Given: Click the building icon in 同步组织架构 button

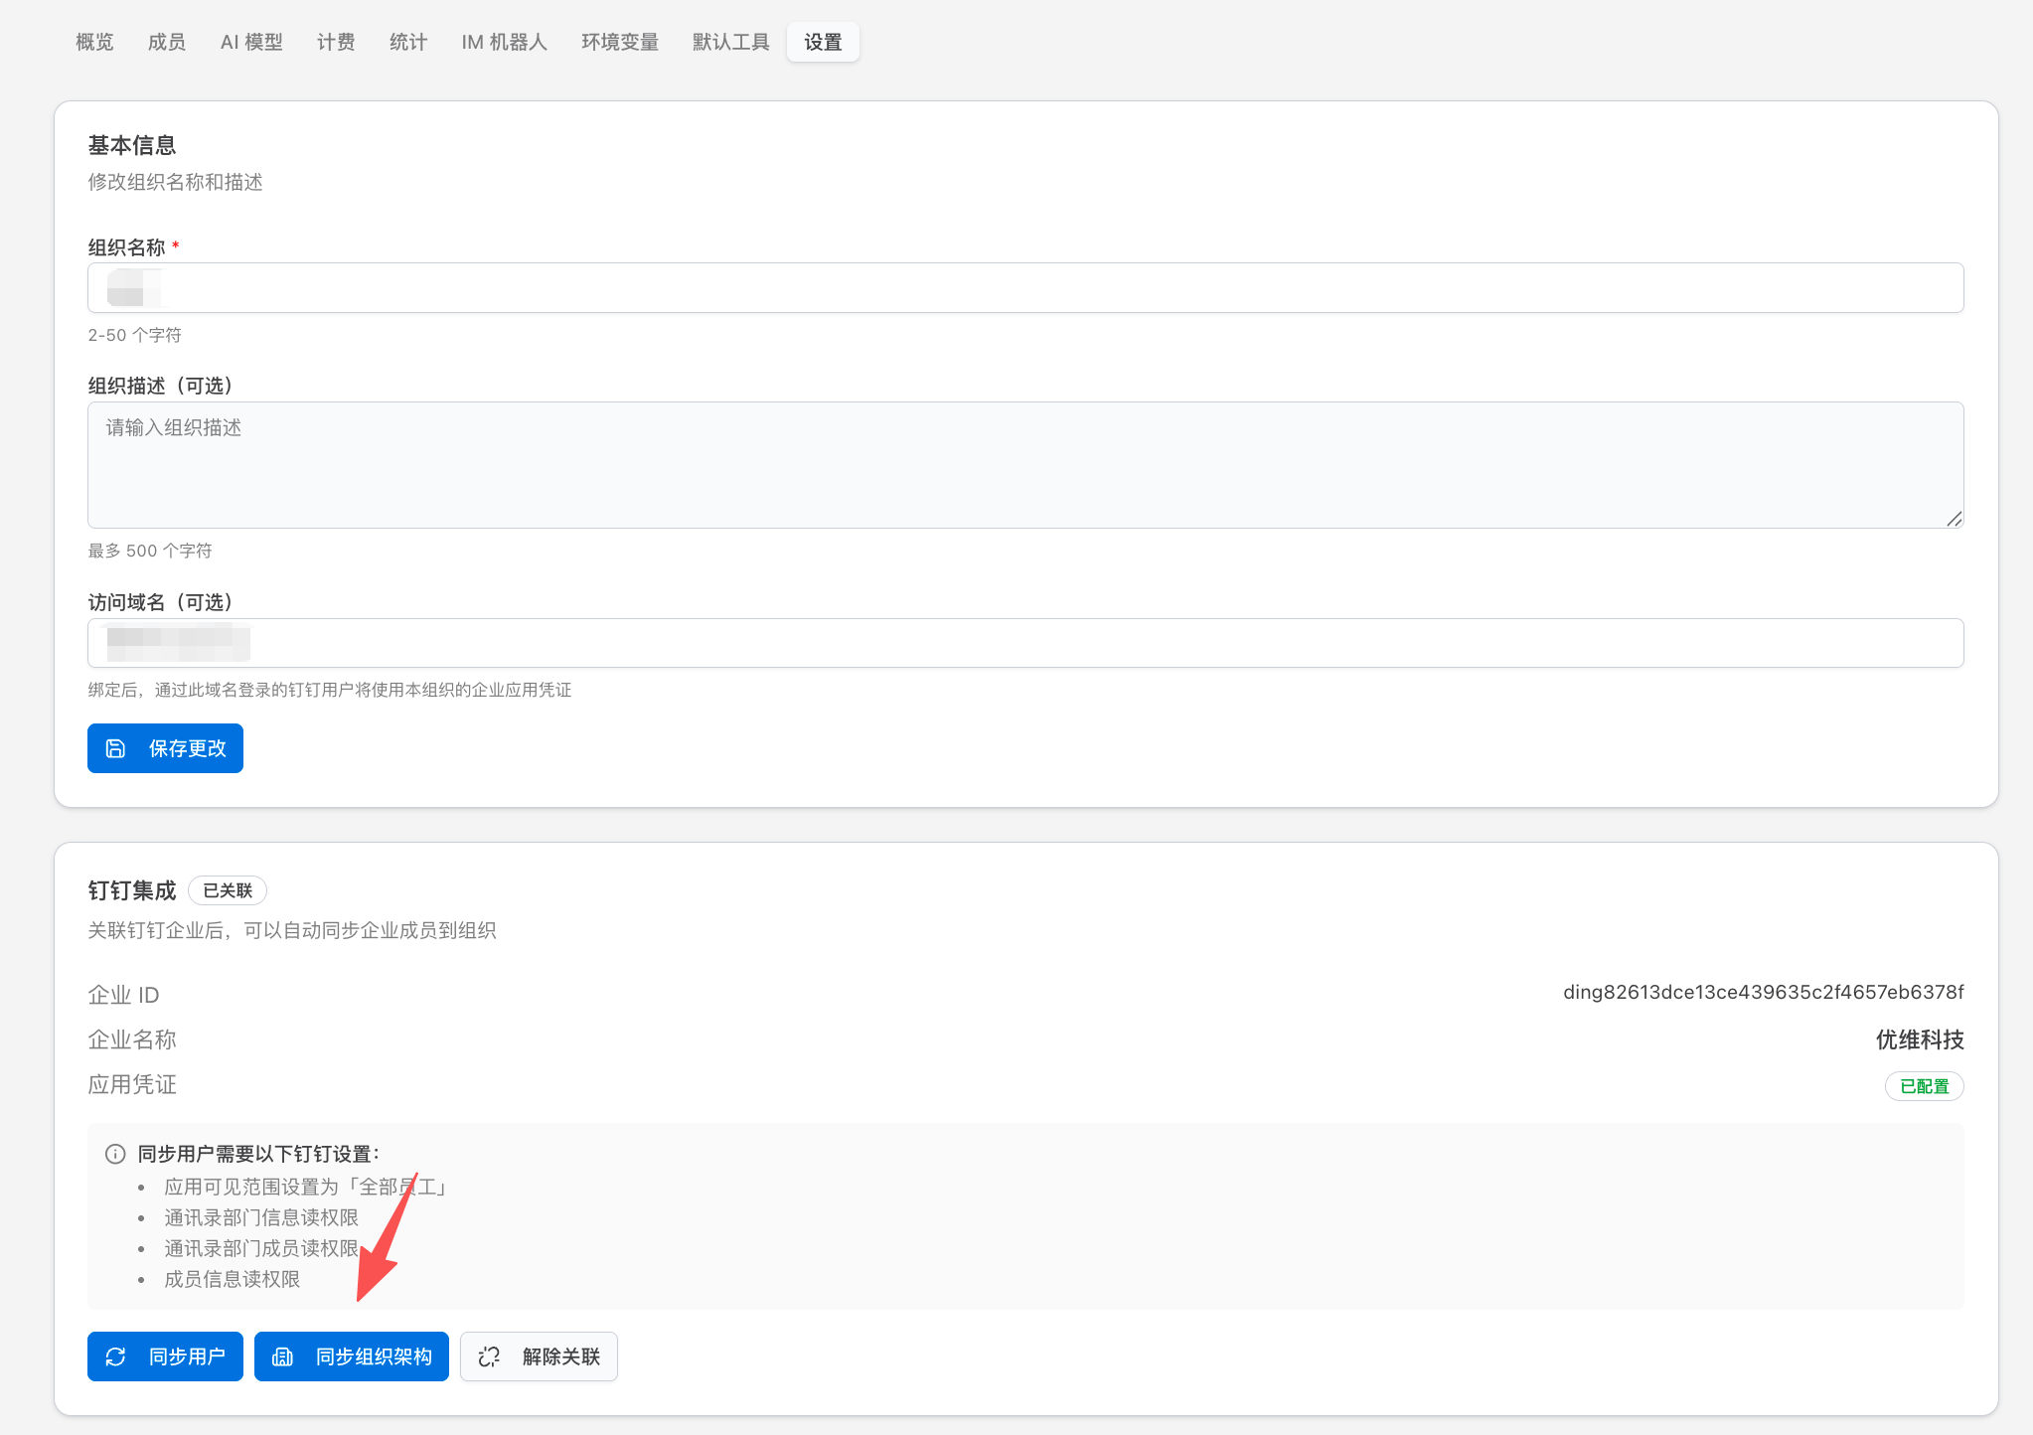Looking at the screenshot, I should coord(283,1356).
